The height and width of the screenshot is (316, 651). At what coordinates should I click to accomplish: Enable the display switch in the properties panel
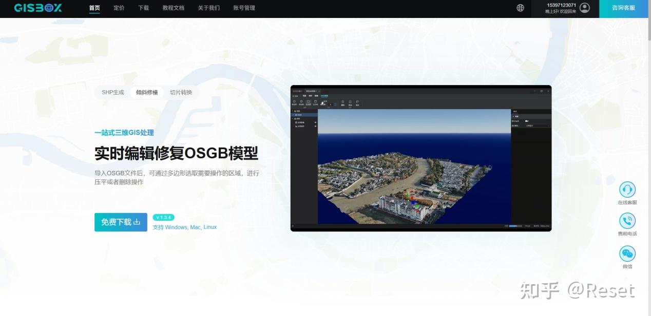point(527,121)
